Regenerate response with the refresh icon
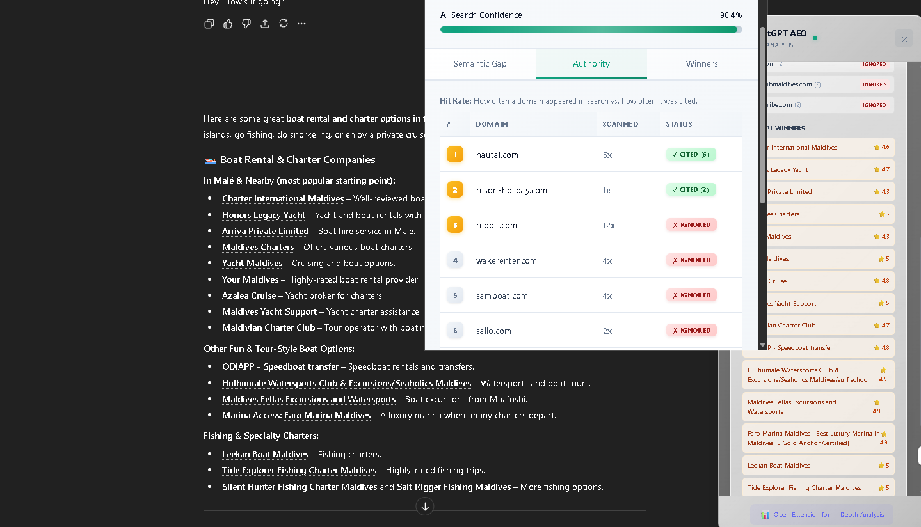Image resolution: width=921 pixels, height=527 pixels. tap(284, 24)
